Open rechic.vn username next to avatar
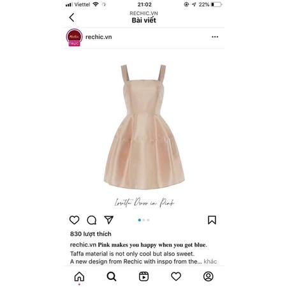The width and height of the screenshot is (287, 287). click(99, 37)
